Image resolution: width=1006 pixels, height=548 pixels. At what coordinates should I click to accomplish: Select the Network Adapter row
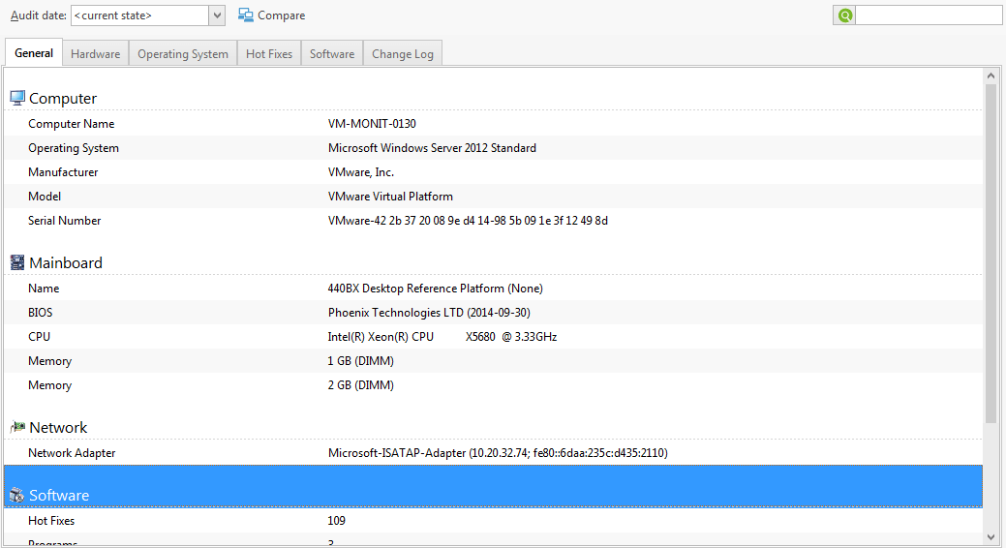point(493,453)
